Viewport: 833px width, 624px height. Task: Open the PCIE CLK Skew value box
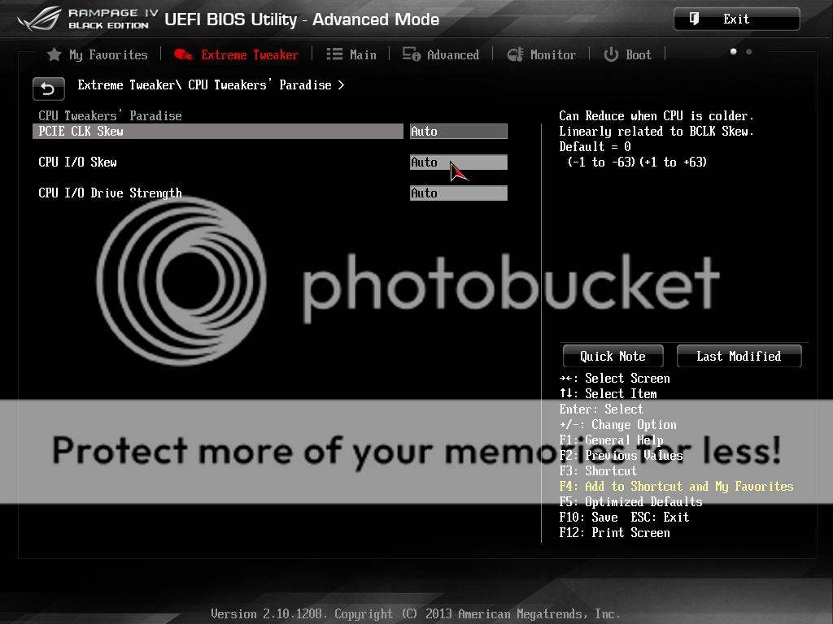[x=458, y=131]
